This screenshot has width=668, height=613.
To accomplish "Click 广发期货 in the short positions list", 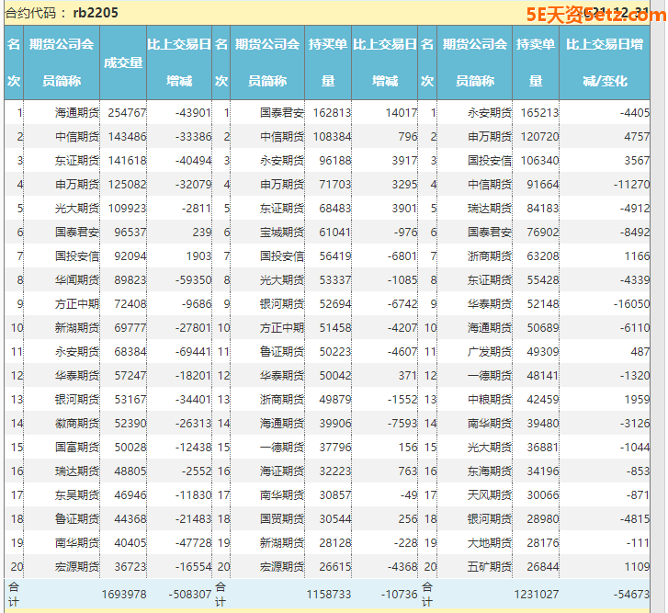I will (489, 351).
